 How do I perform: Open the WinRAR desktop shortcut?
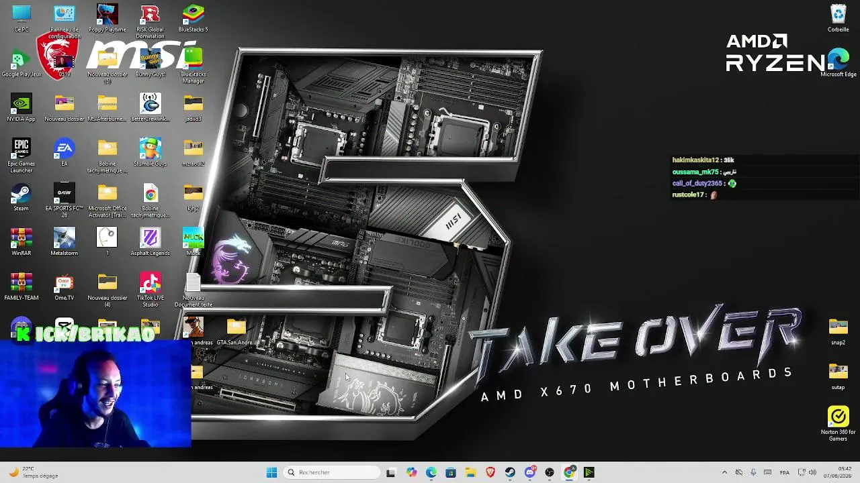[x=21, y=242]
